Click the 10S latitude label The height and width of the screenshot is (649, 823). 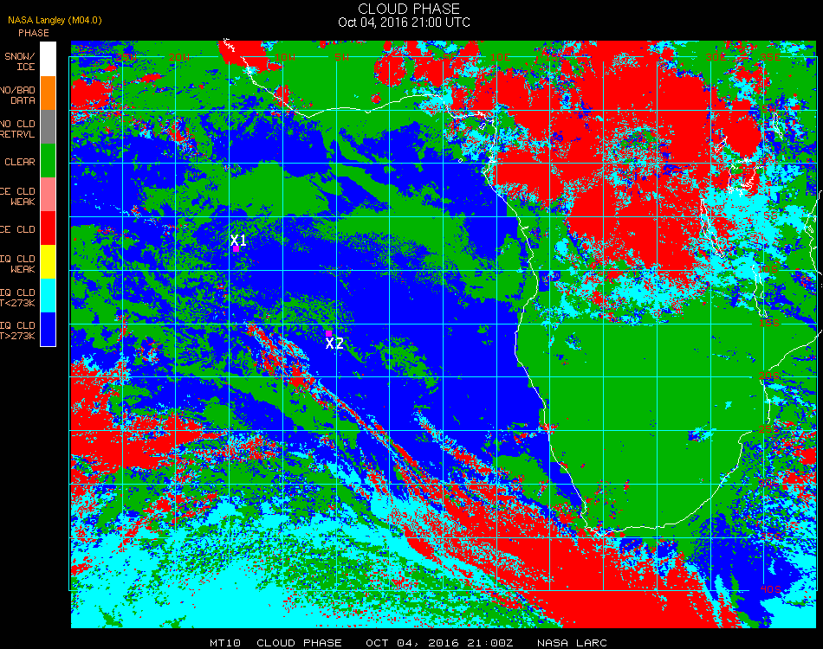coord(768,269)
